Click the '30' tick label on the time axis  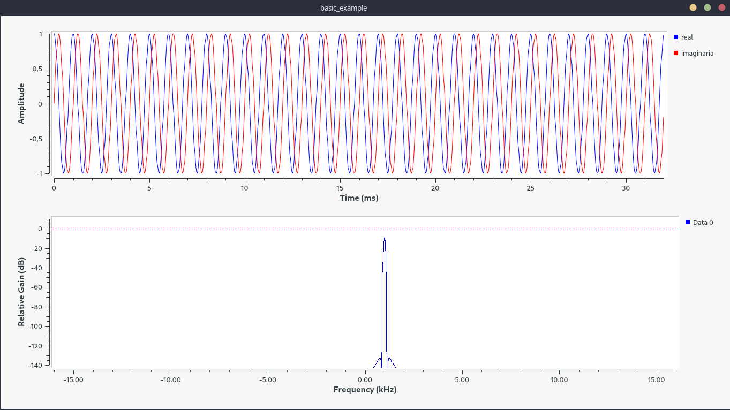(626, 189)
